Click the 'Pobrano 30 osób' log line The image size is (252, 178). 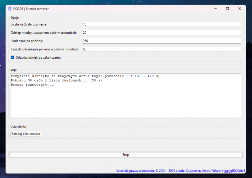[x=56, y=80]
